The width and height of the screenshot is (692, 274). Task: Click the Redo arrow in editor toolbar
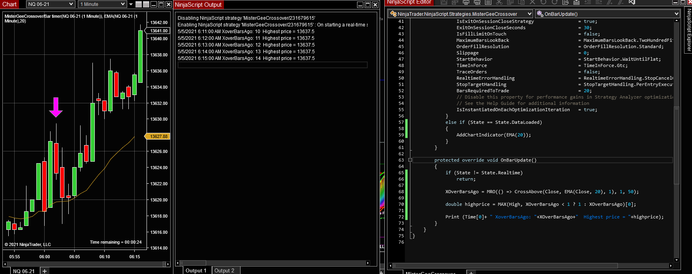tap(555, 2)
